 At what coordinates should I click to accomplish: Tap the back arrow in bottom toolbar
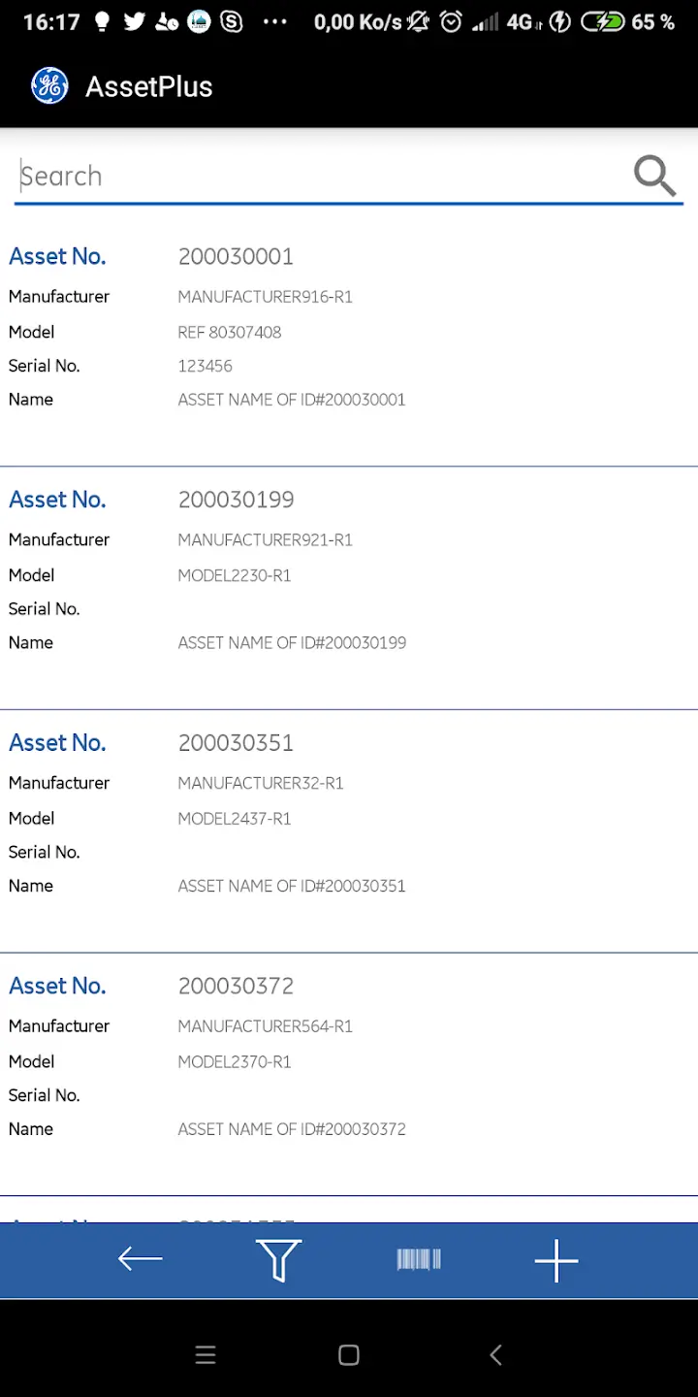pyautogui.click(x=141, y=1259)
